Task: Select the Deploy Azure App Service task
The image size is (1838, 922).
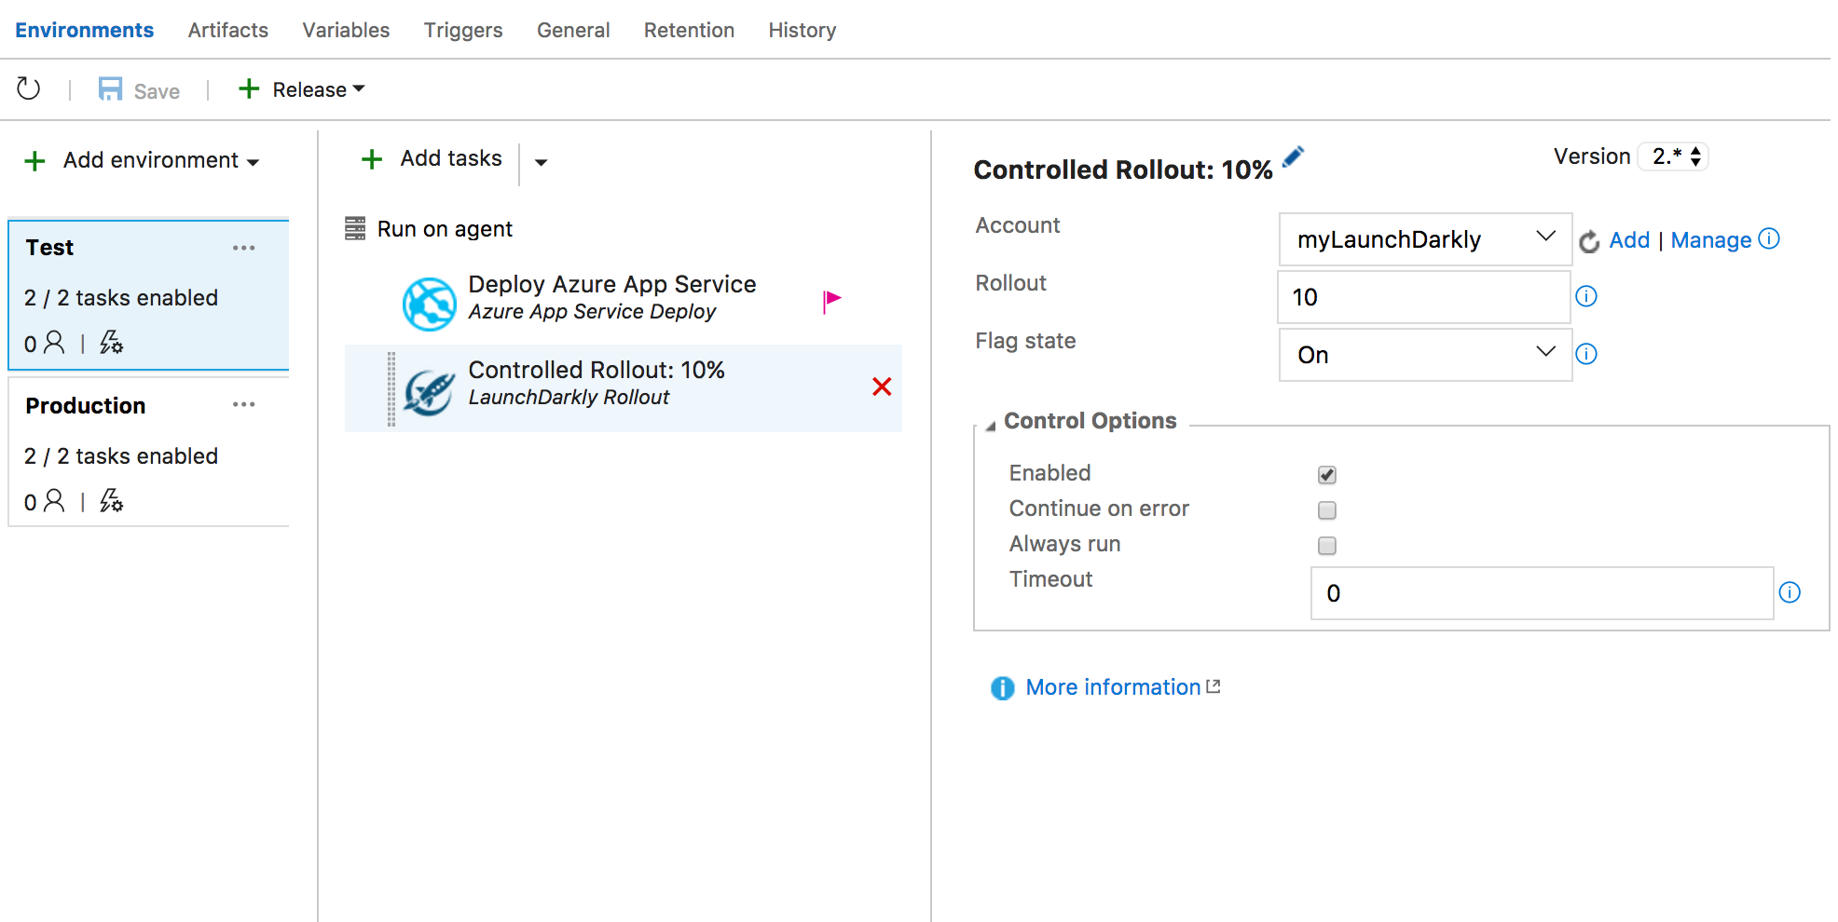Action: point(624,302)
